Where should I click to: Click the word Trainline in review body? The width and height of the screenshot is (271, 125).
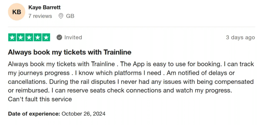(x=103, y=64)
